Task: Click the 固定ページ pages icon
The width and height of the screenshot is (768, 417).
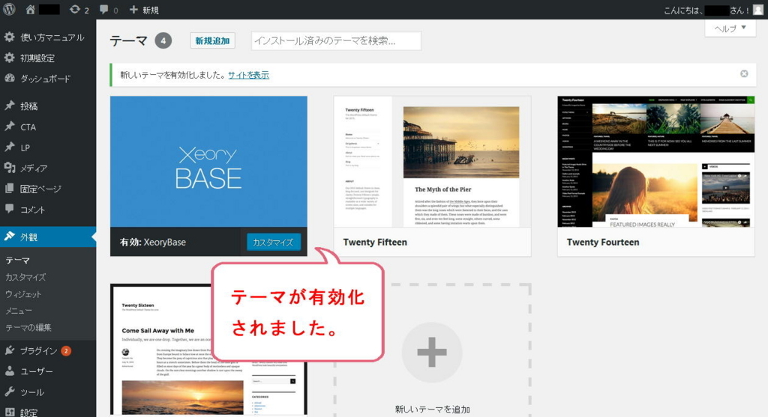Action: coord(9,188)
